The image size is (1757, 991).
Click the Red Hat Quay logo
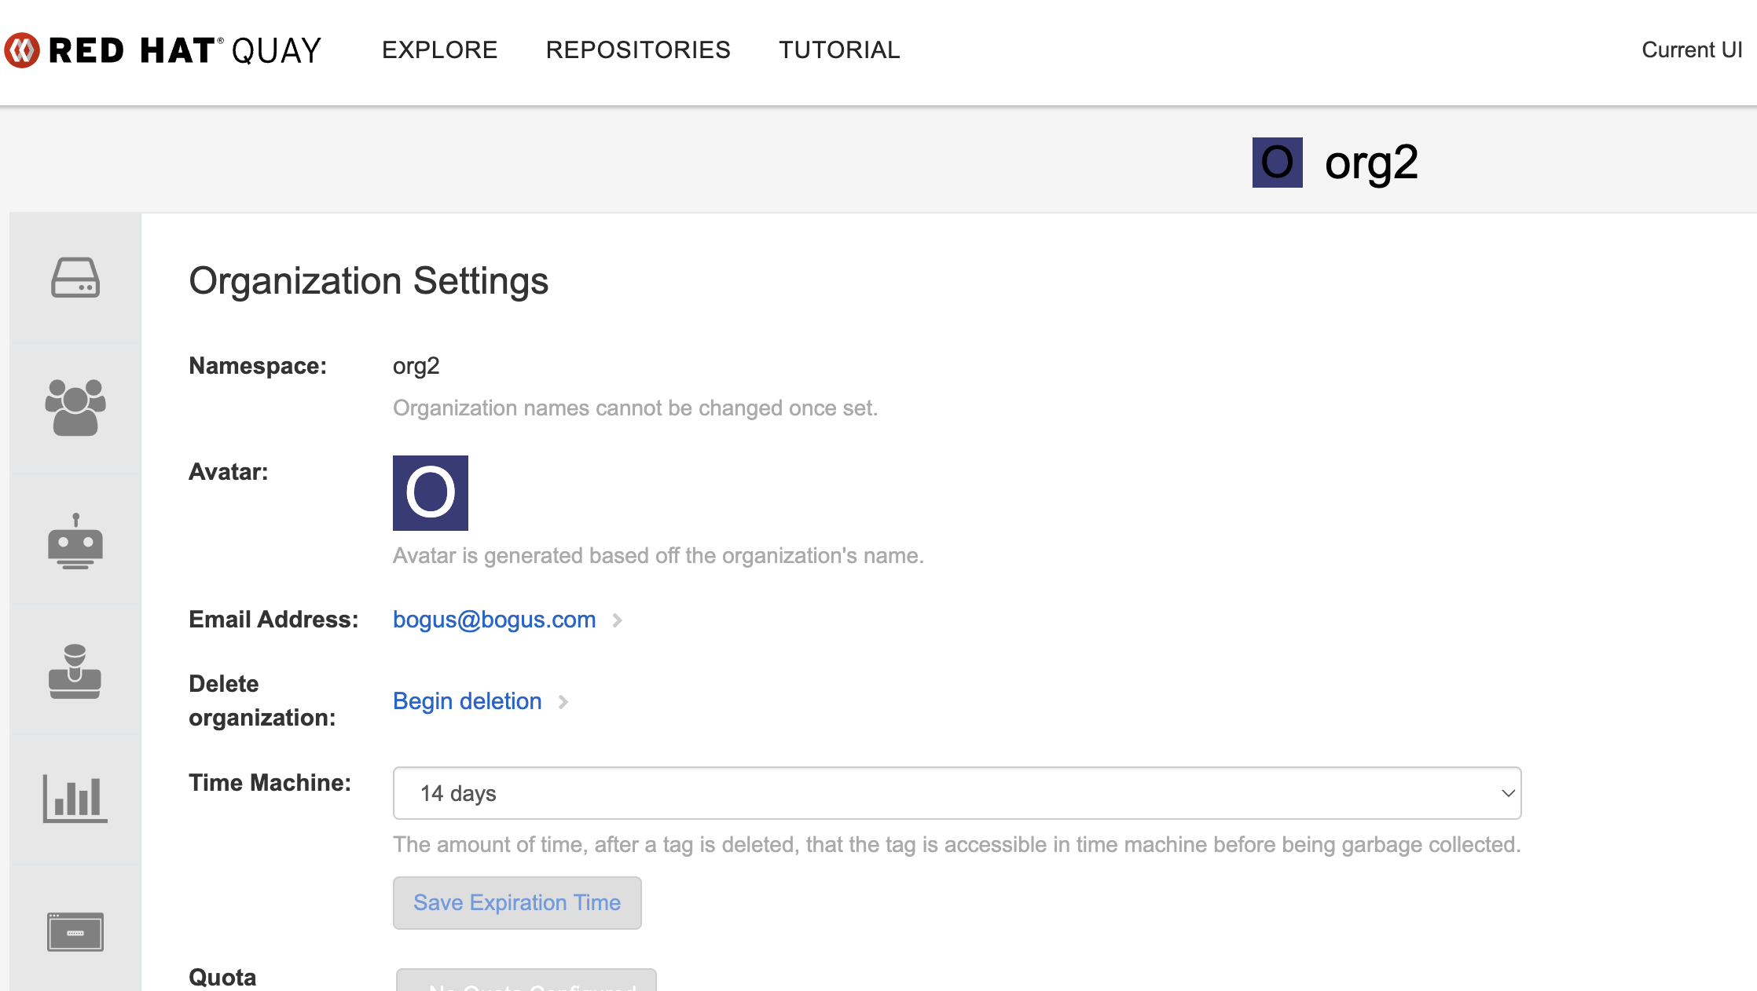tap(163, 50)
